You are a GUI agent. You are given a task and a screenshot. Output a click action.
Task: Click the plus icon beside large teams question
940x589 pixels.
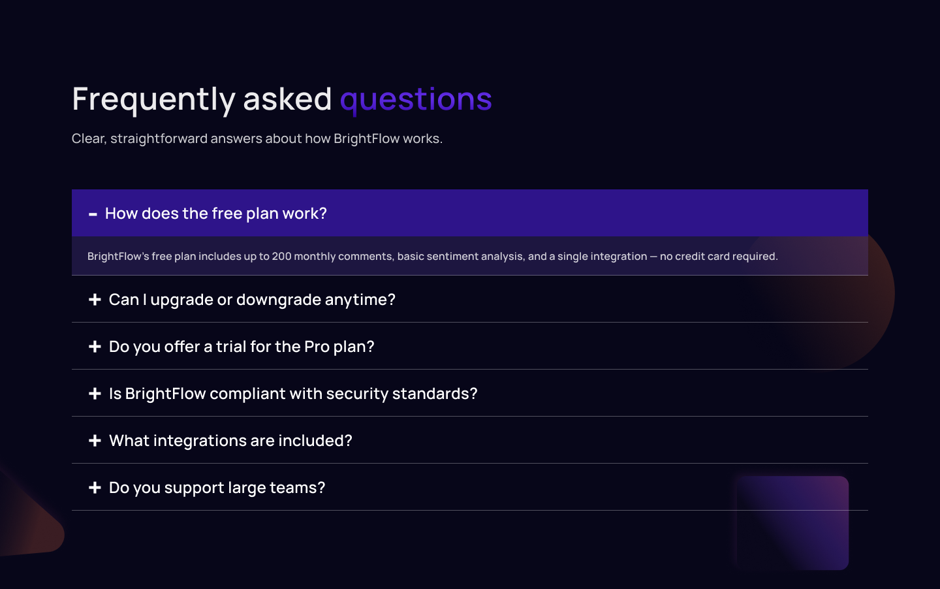[x=95, y=487]
